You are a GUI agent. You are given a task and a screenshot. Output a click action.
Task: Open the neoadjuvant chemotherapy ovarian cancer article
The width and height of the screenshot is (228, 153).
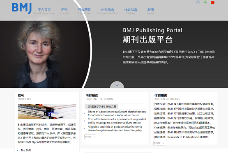[117, 113]
